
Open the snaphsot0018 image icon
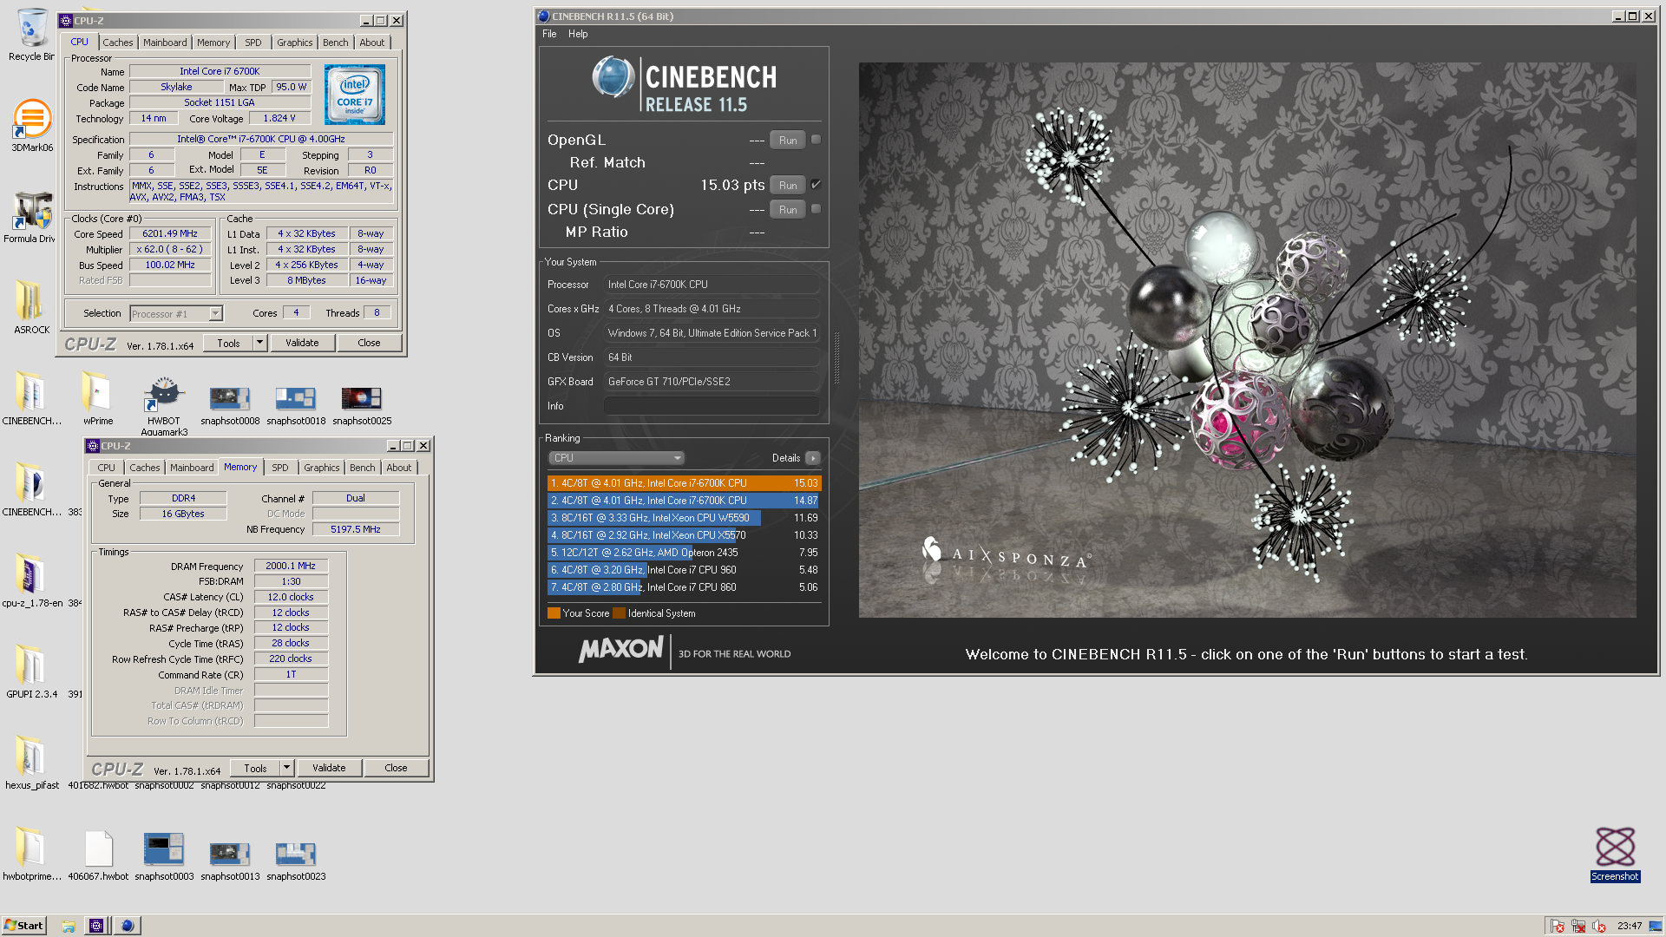click(296, 398)
